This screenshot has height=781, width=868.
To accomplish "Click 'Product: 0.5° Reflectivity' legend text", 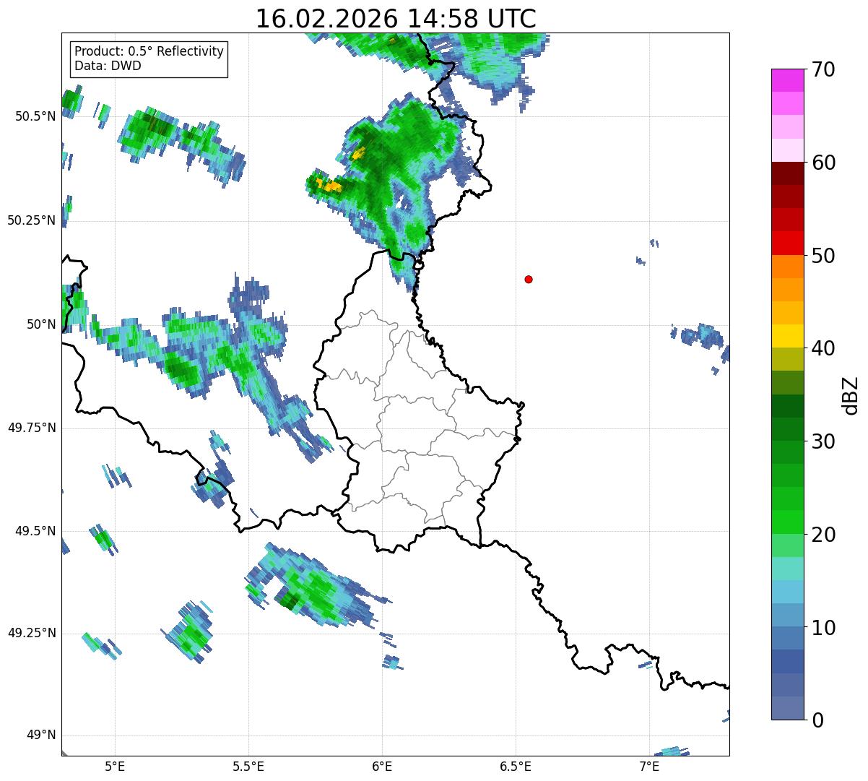I will pyautogui.click(x=149, y=52).
